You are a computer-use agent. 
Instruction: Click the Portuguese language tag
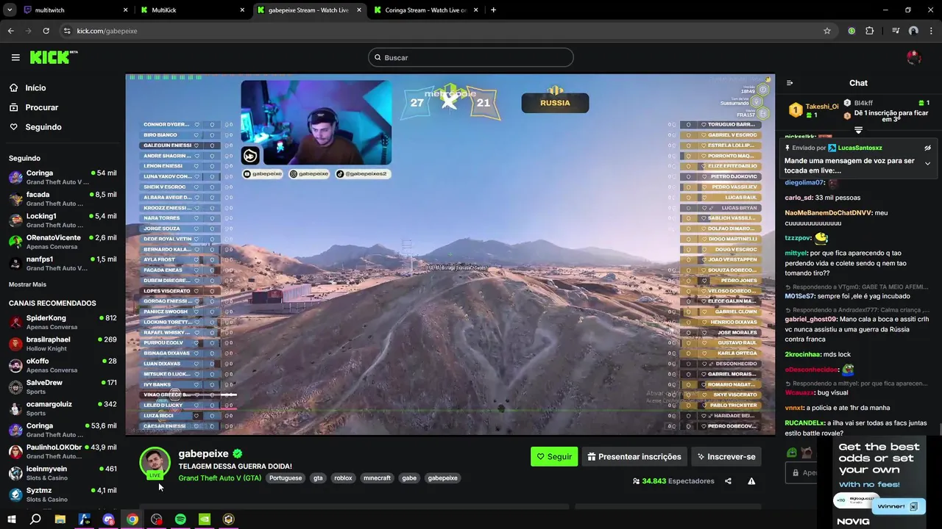(286, 478)
